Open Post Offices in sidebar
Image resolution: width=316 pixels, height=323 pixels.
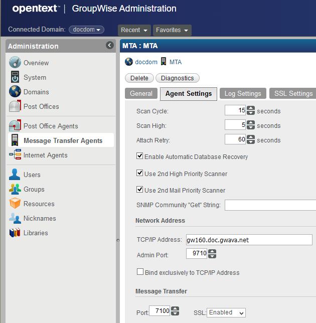click(x=41, y=106)
